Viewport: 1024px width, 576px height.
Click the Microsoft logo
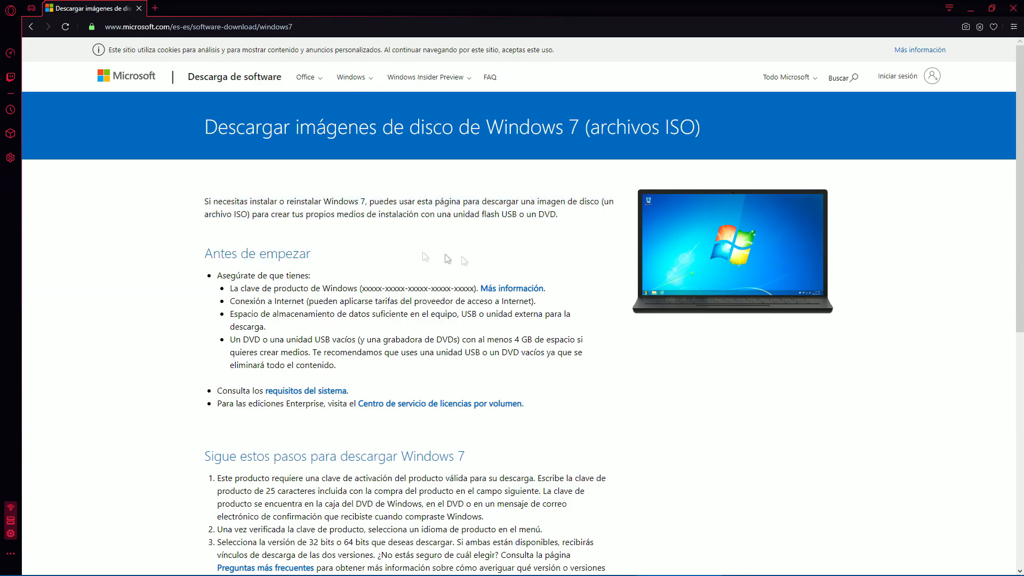pyautogui.click(x=126, y=76)
